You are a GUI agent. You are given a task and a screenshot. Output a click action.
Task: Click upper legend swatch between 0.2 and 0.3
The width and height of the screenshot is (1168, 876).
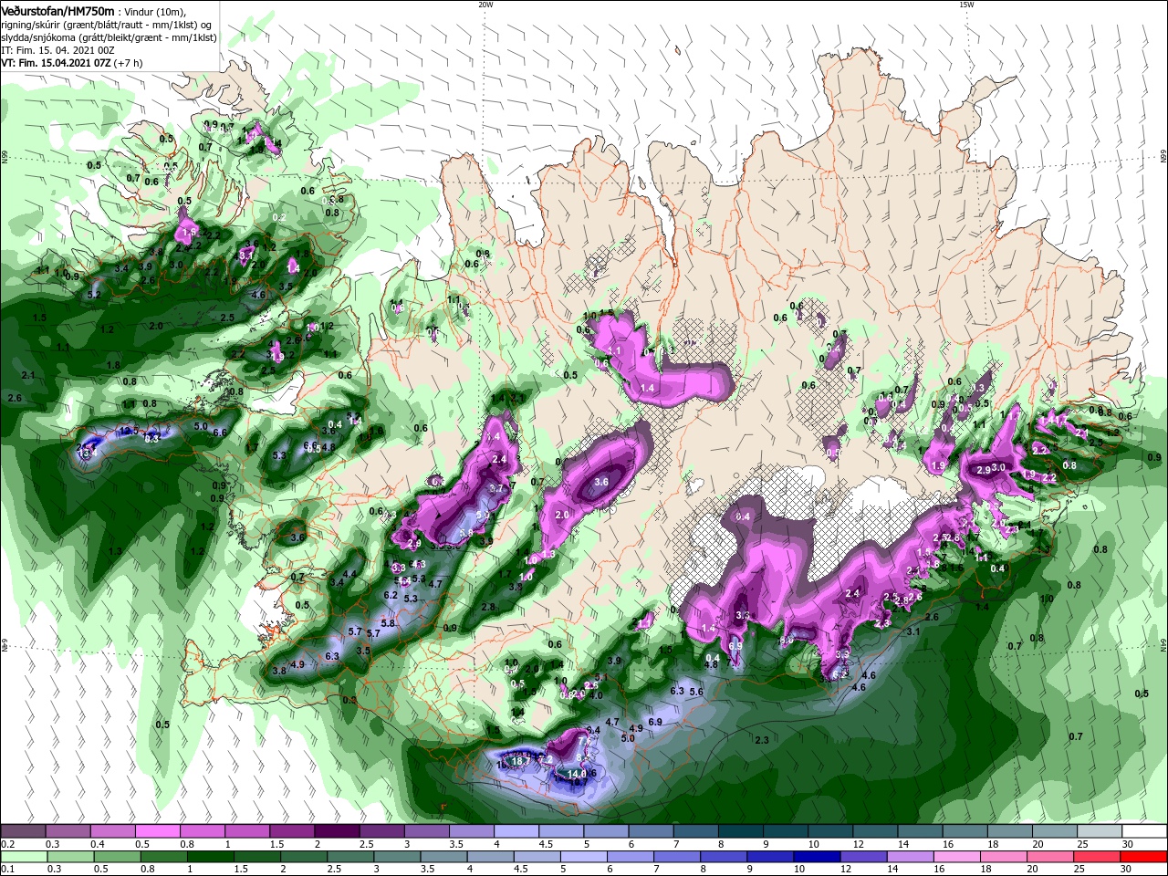(x=24, y=831)
